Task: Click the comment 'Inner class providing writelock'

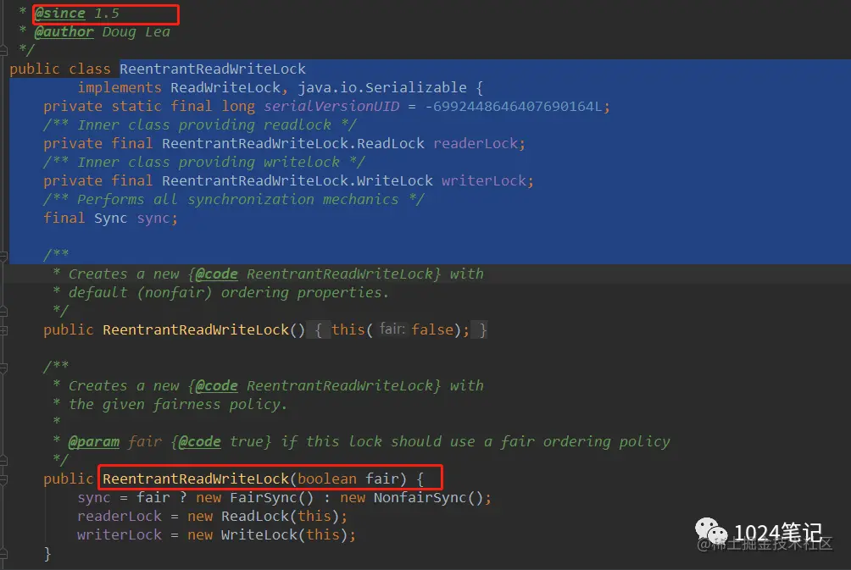Action: (209, 162)
